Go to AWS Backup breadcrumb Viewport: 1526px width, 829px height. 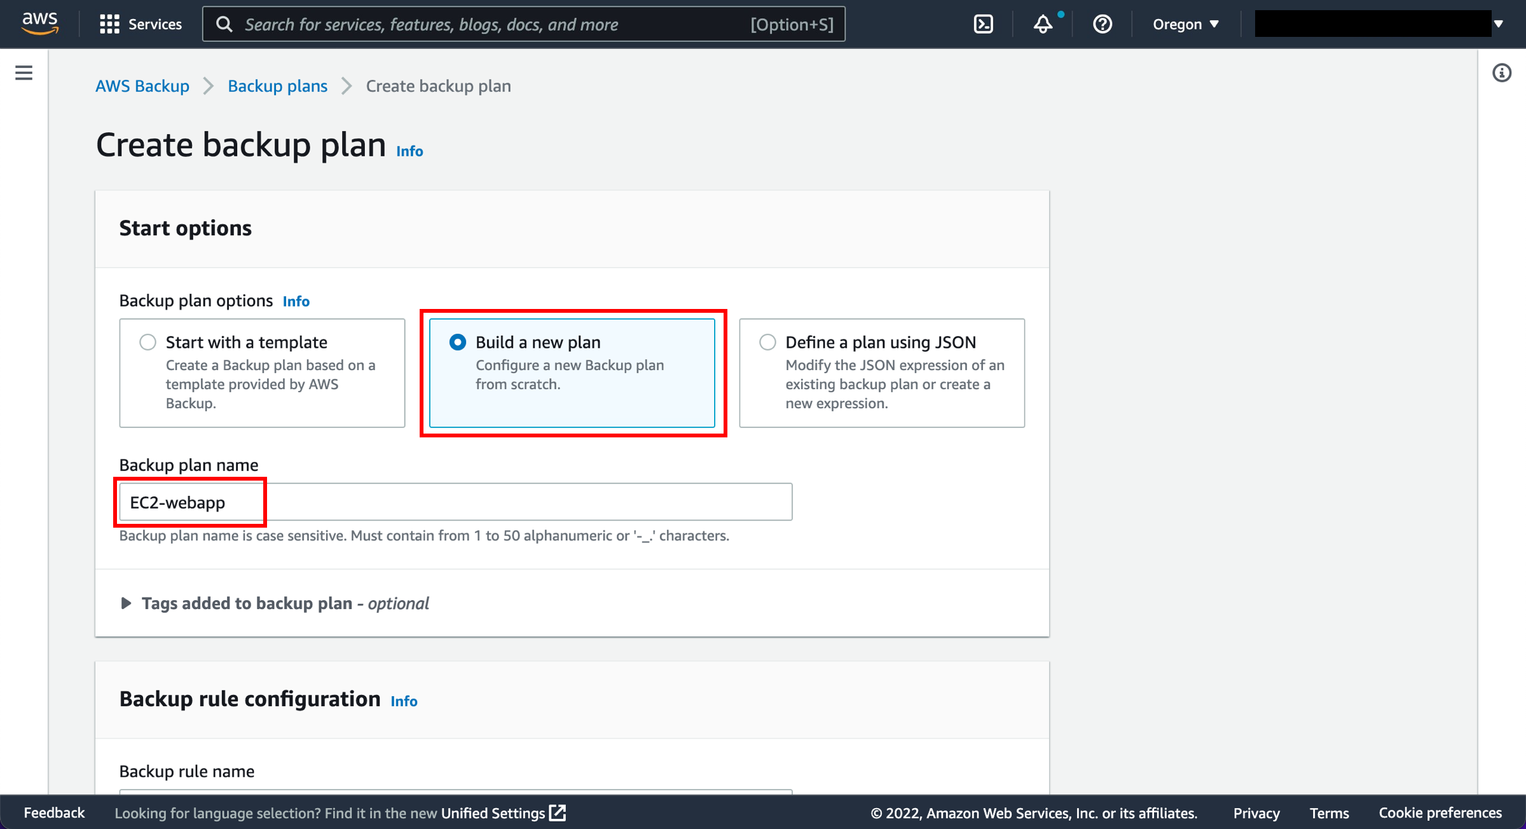[x=142, y=86]
